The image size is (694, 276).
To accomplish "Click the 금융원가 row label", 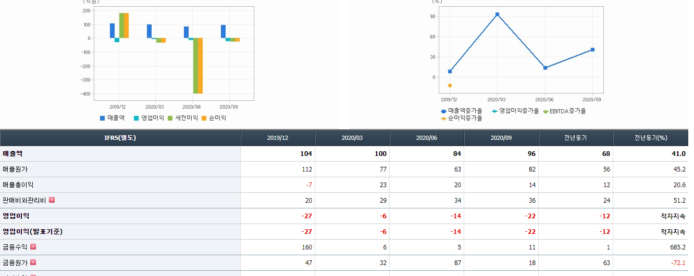I will point(15,263).
